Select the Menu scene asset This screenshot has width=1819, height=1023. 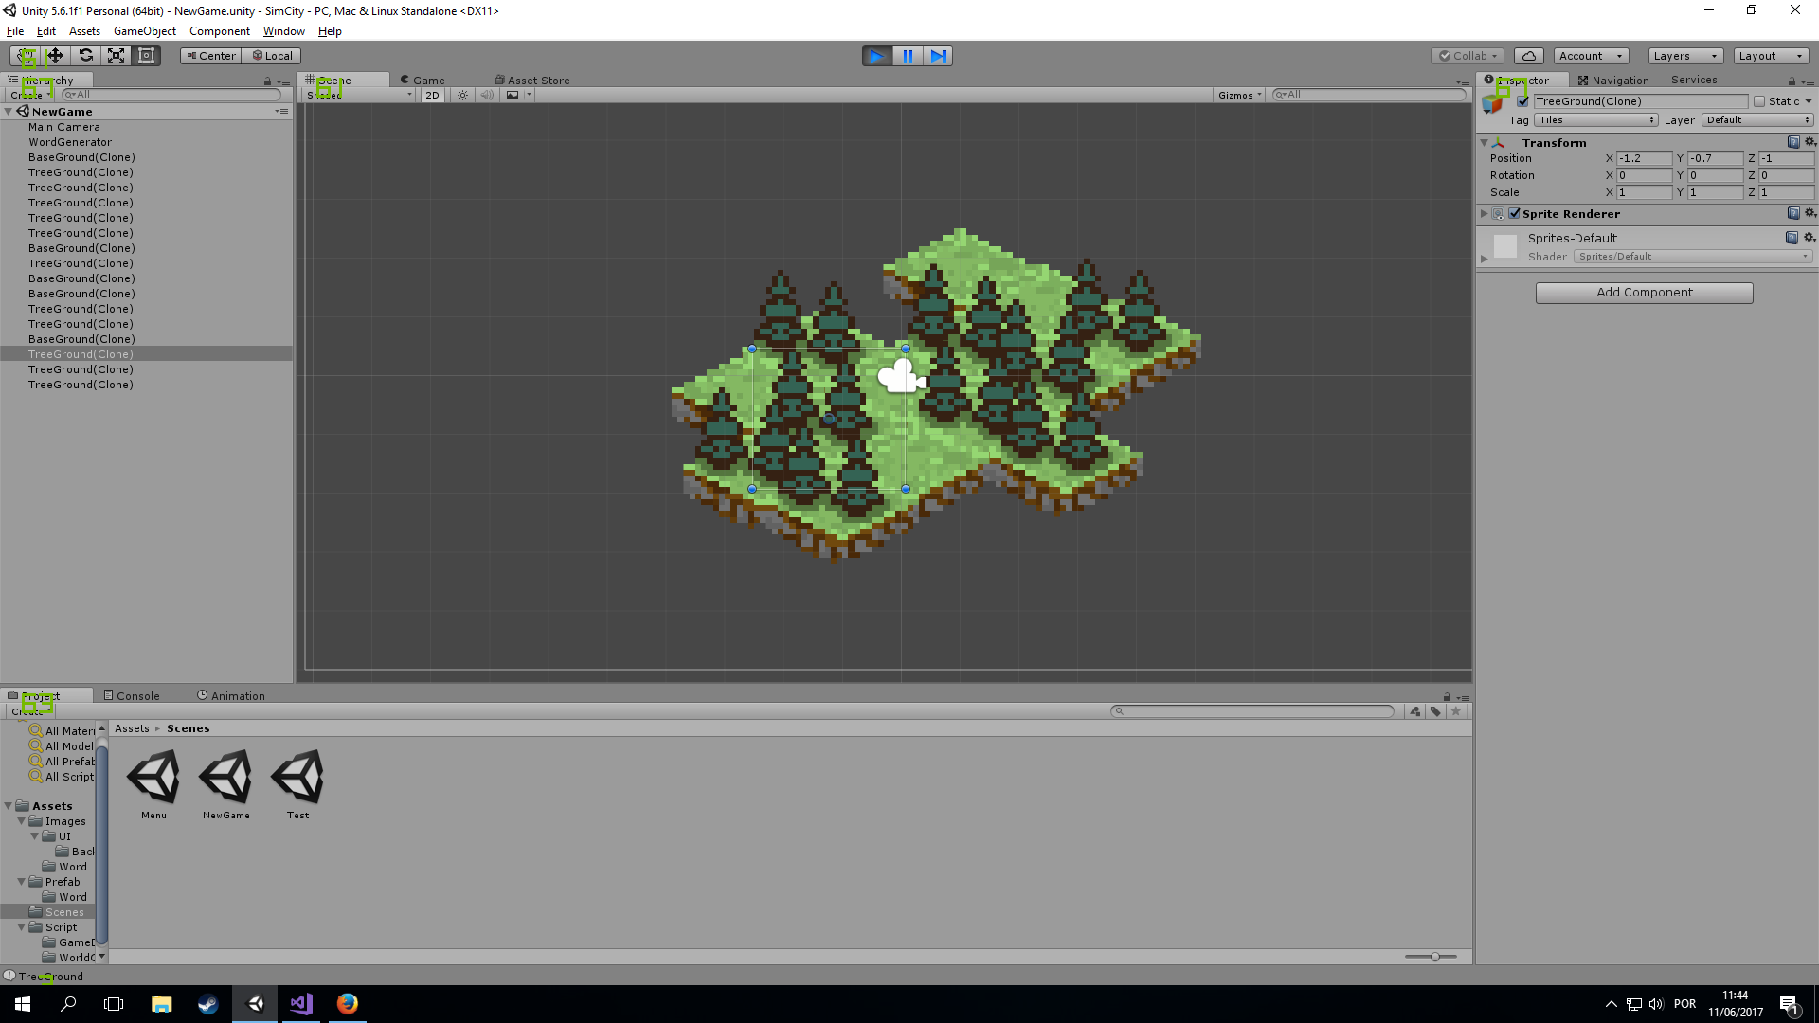tap(153, 784)
